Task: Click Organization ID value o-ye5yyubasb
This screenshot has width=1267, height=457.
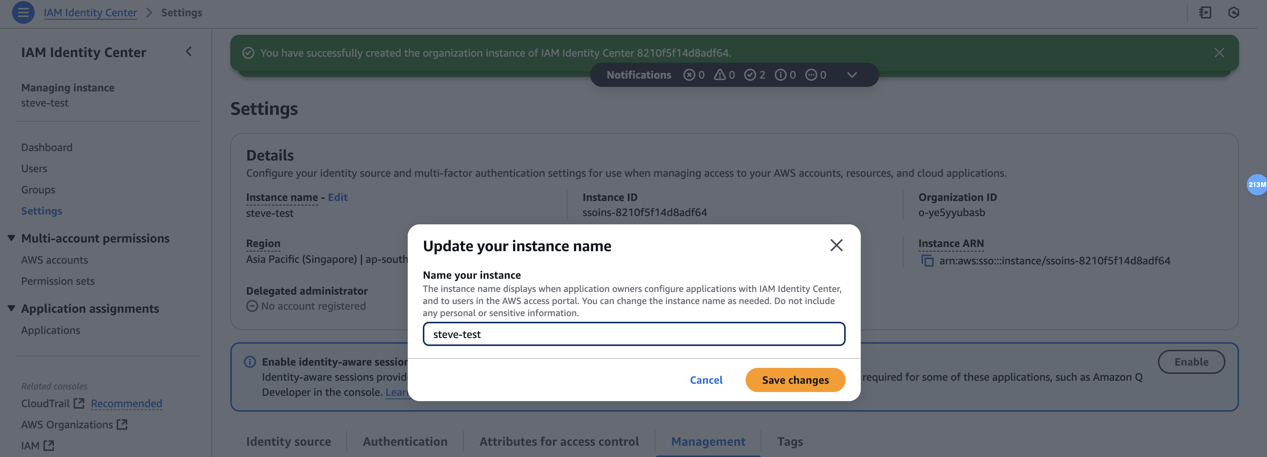Action: [x=951, y=213]
